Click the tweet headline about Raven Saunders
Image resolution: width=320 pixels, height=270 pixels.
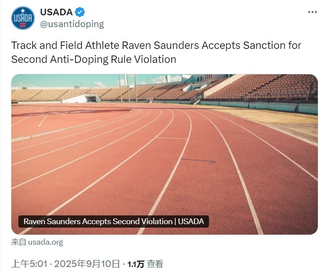point(156,45)
